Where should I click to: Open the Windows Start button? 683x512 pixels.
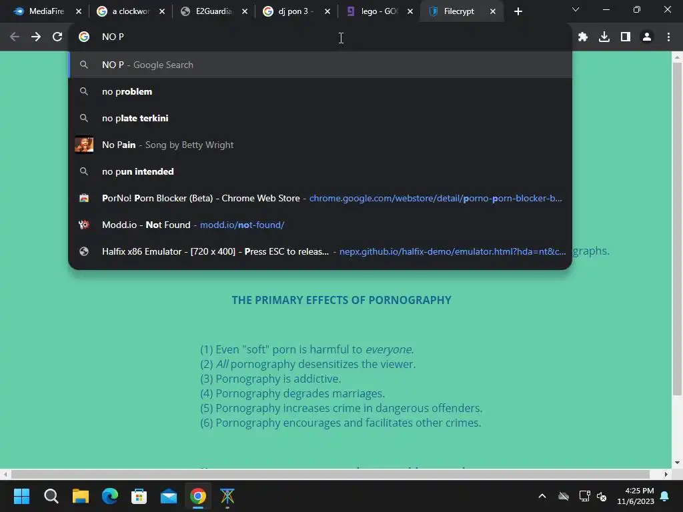[x=21, y=496]
